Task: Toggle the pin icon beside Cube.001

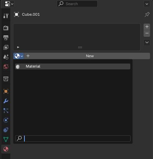Action: click(147, 14)
